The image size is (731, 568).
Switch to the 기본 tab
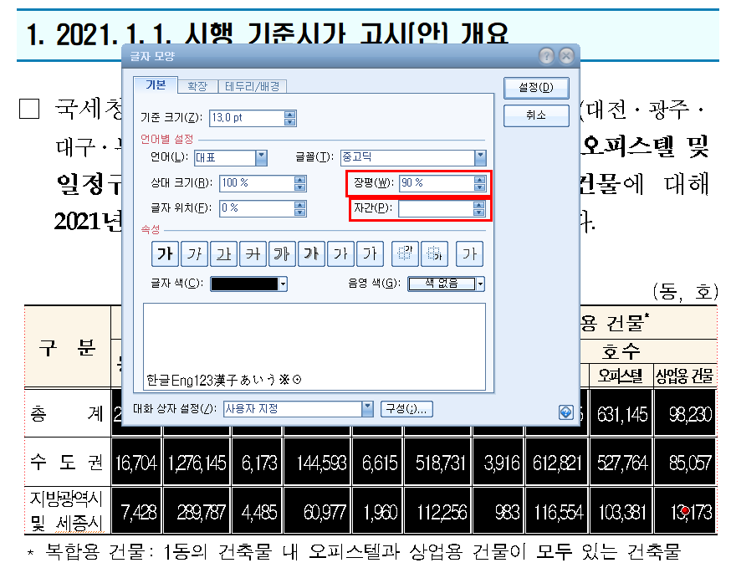point(156,84)
